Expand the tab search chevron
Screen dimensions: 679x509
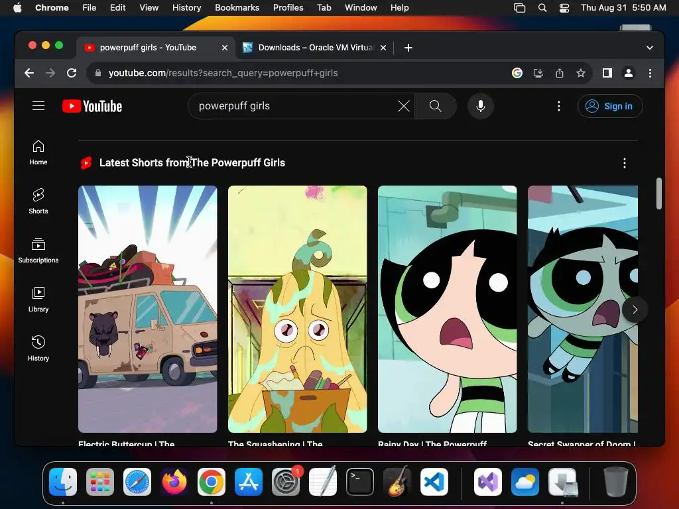650,48
